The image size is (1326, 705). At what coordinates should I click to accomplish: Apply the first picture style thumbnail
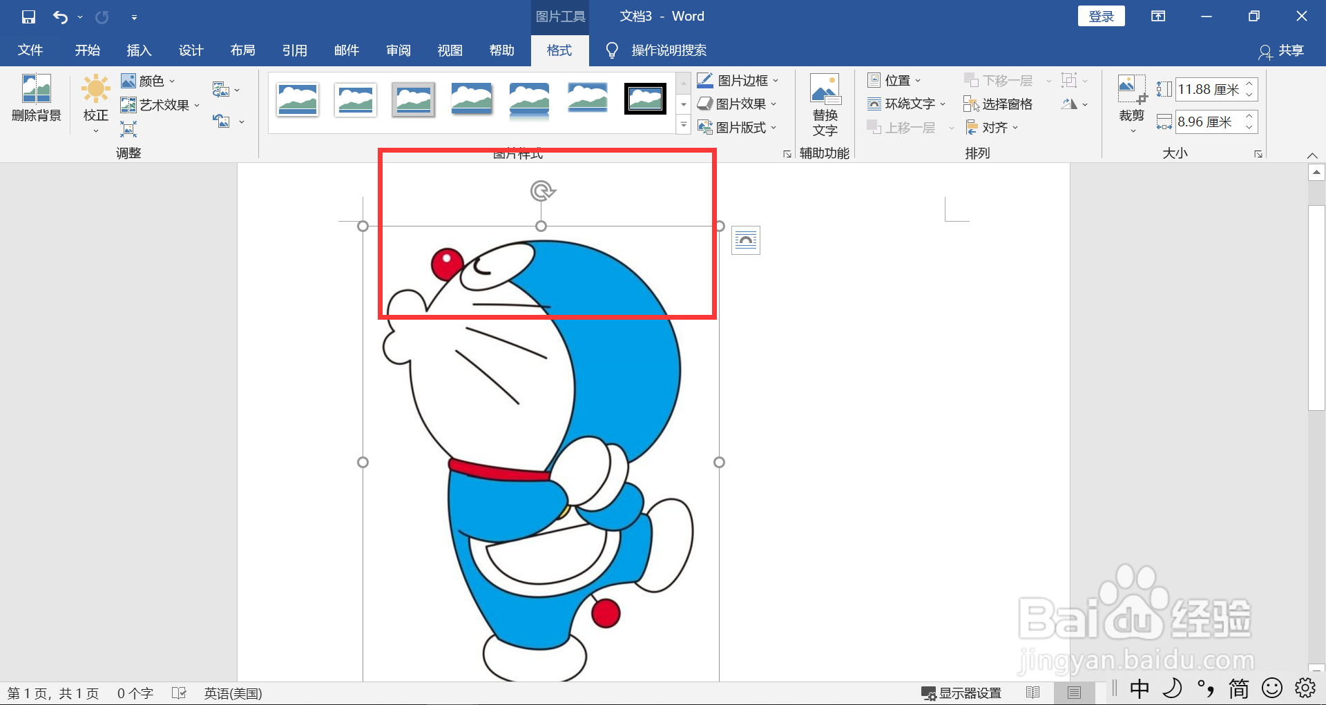pos(297,99)
